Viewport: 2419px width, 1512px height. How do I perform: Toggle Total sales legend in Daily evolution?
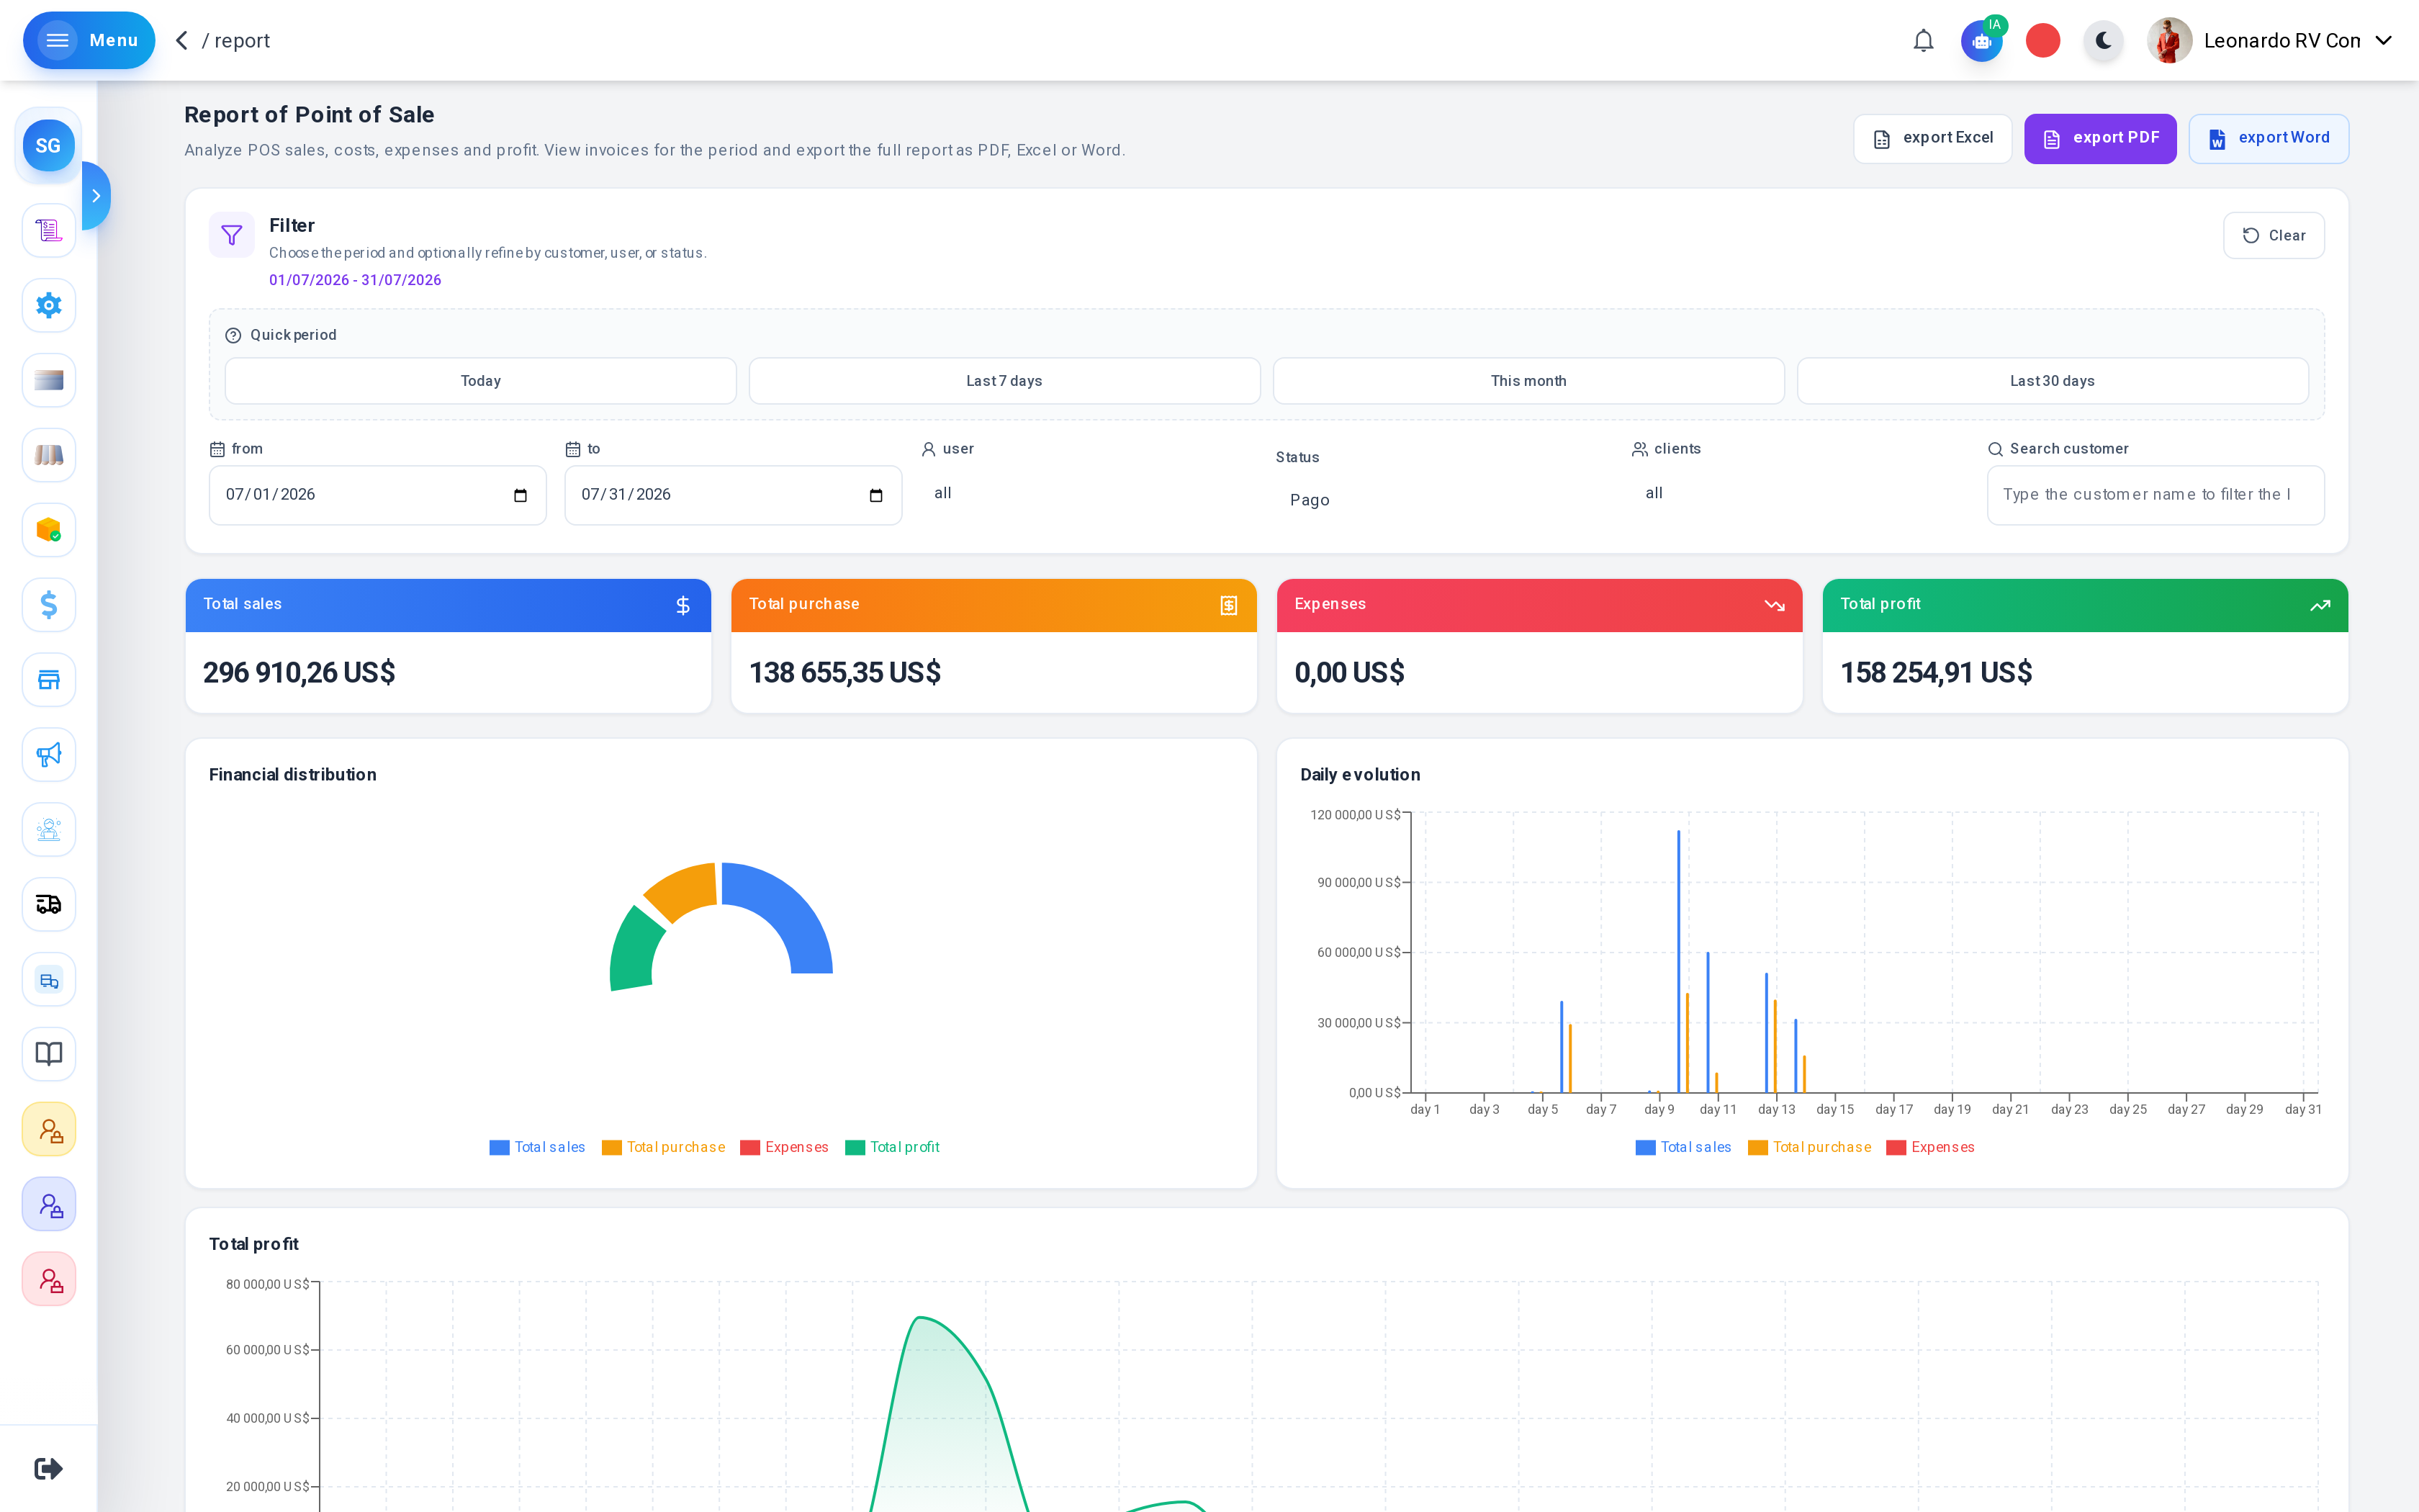(x=1683, y=1147)
